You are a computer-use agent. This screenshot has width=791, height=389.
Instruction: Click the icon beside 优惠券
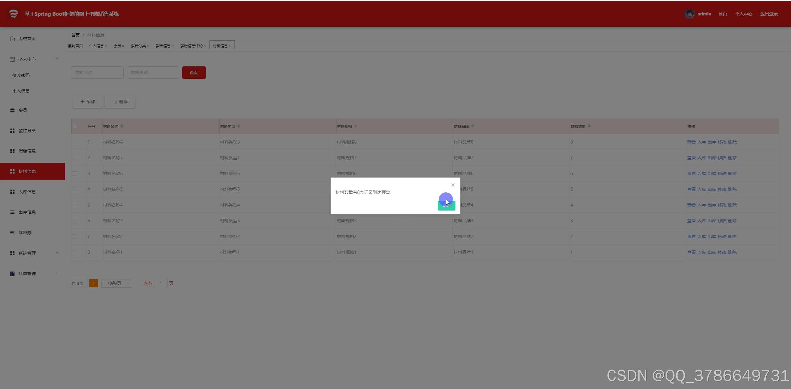(12, 232)
